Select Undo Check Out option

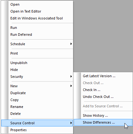tap(103, 97)
